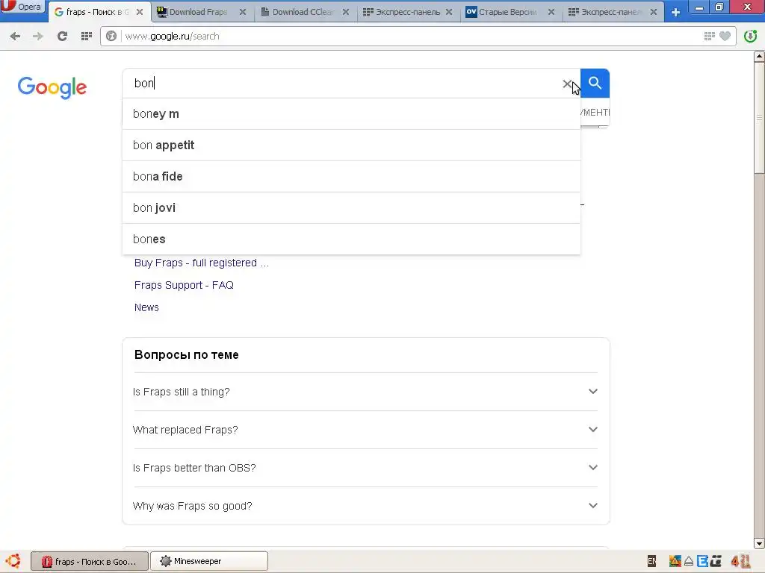Click the vertical scrollbar thumb
The height and width of the screenshot is (573, 765).
pos(759,117)
